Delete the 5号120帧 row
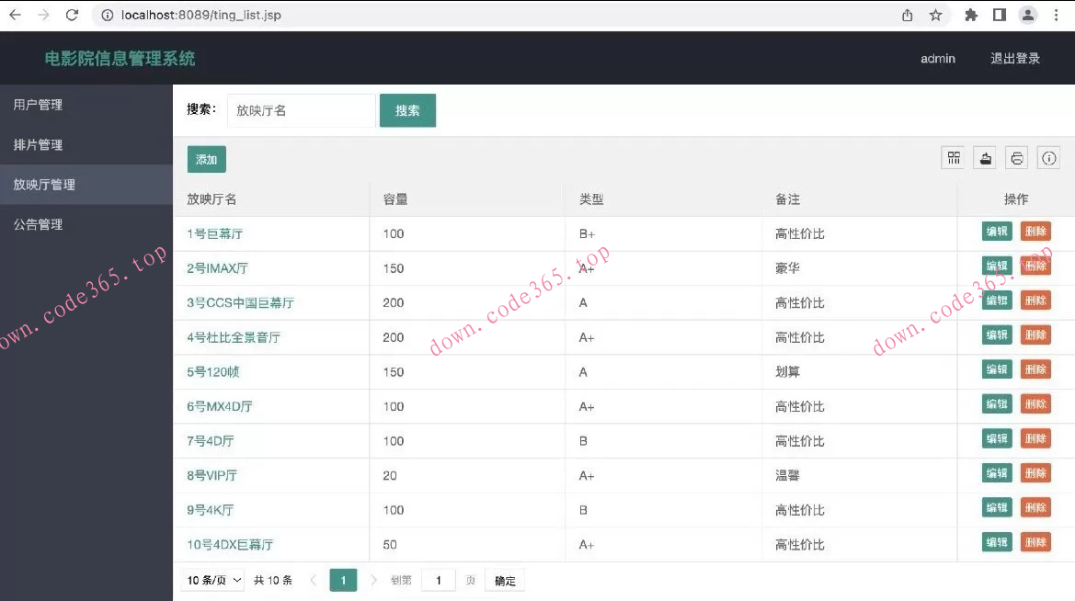The width and height of the screenshot is (1075, 601). pyautogui.click(x=1035, y=369)
